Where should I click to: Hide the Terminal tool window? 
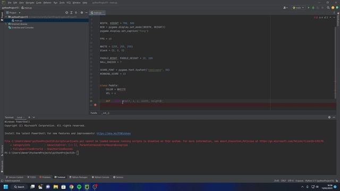pos(334,117)
